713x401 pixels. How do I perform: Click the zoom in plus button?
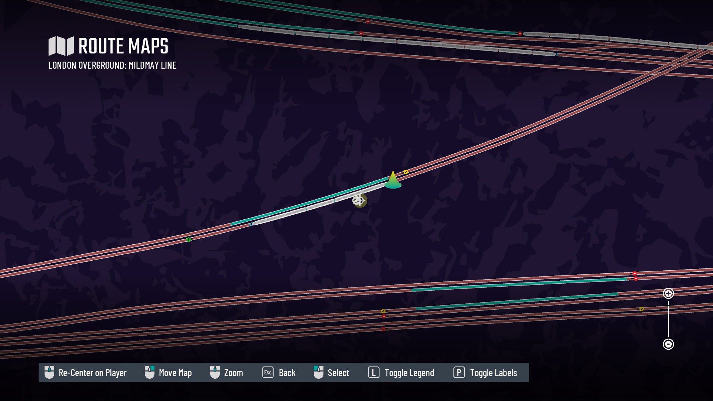tap(668, 293)
